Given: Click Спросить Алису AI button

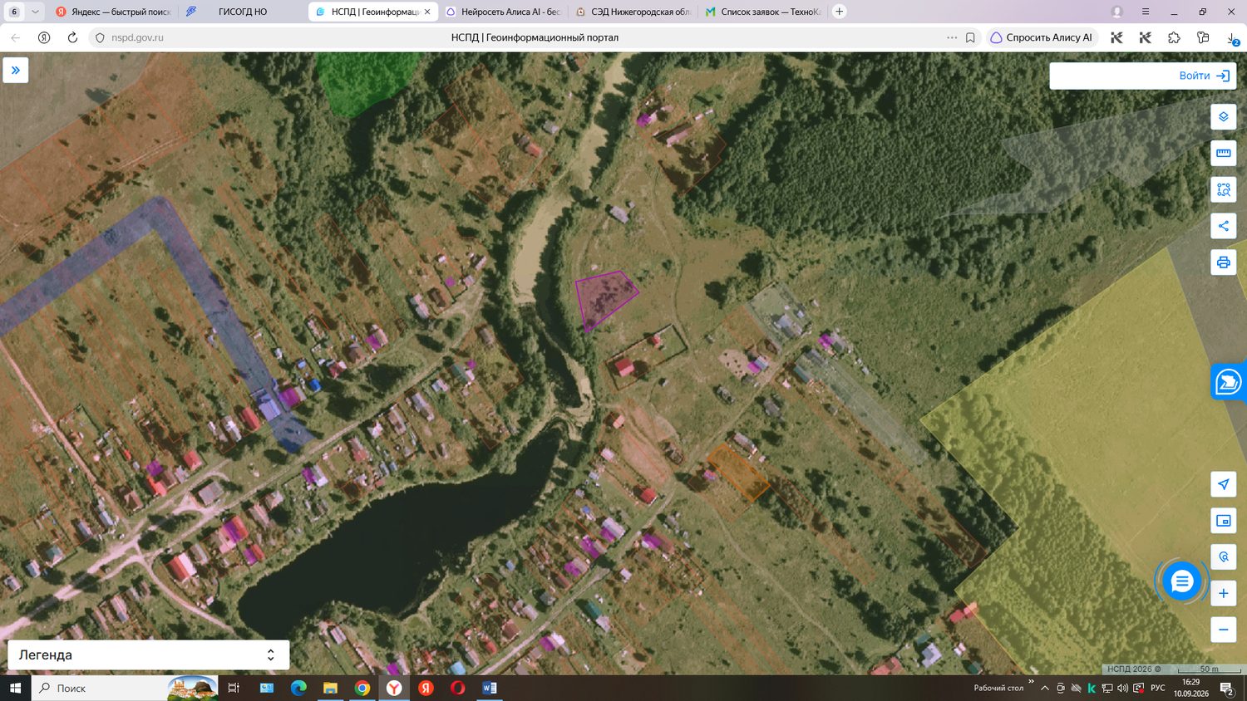Looking at the screenshot, I should pyautogui.click(x=1042, y=37).
